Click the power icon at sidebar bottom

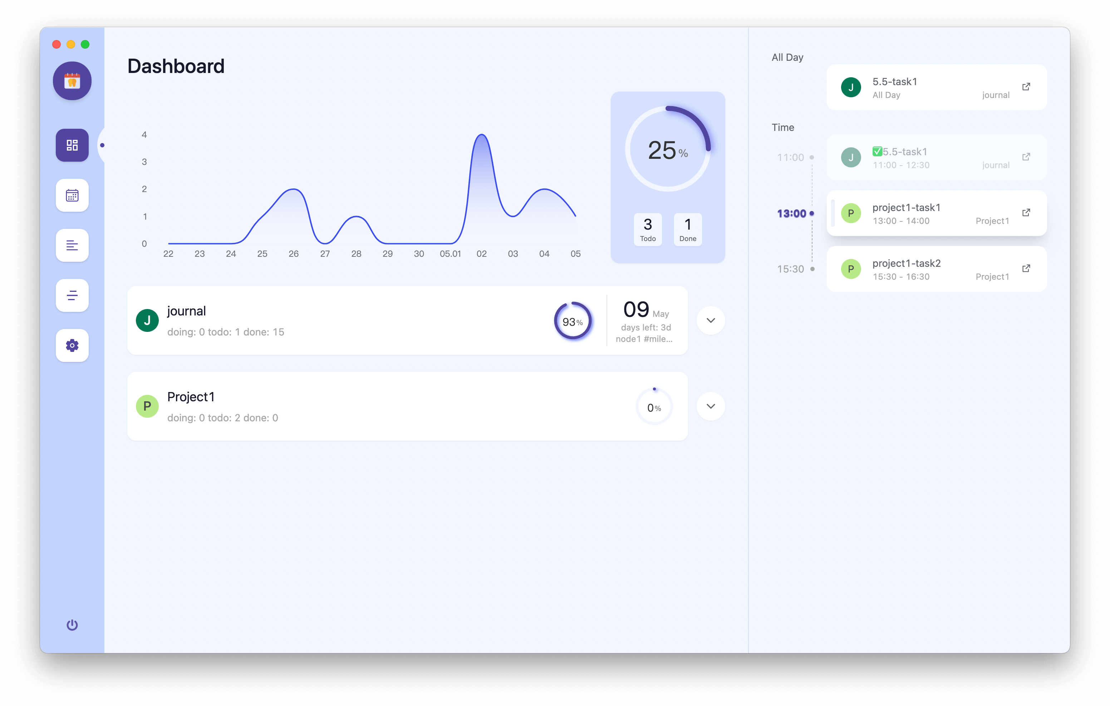tap(72, 625)
